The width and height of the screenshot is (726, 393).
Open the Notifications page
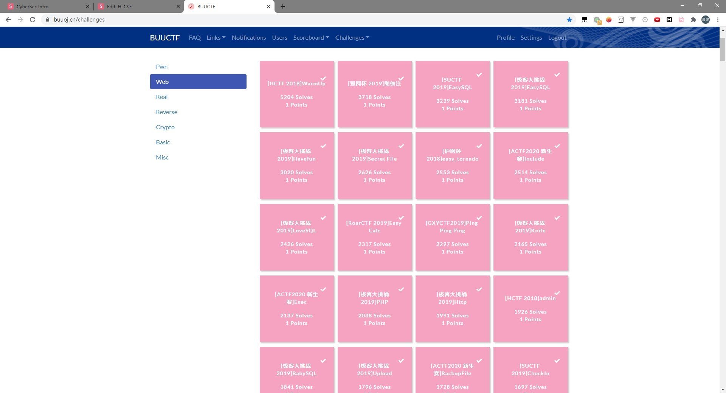click(x=249, y=37)
